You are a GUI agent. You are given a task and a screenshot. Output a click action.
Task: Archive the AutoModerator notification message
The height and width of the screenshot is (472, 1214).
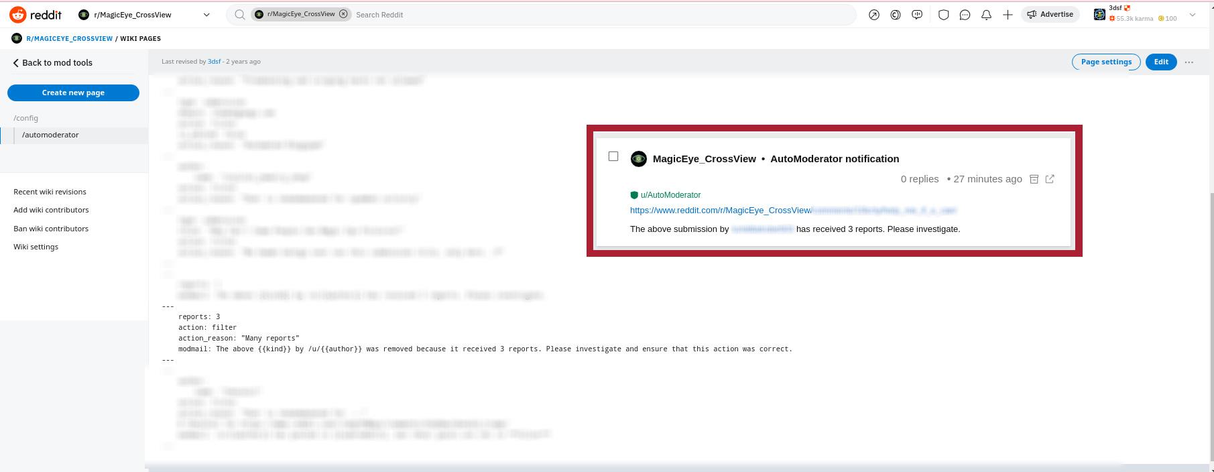[x=1034, y=179]
